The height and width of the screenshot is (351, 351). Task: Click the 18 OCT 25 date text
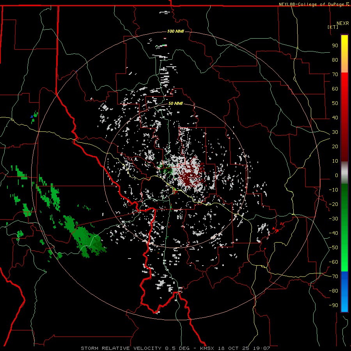234,348
